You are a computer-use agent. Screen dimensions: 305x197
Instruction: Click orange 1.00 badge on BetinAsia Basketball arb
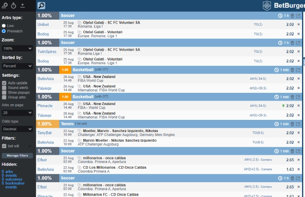[65, 70]
